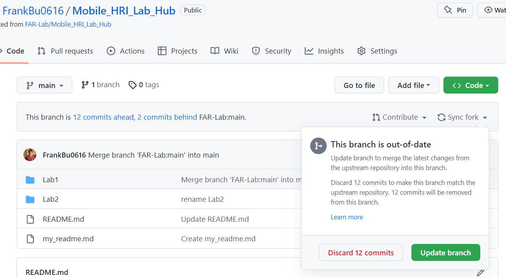Click the sync arrows icon on Sync fork
506x278 pixels.
pos(442,117)
